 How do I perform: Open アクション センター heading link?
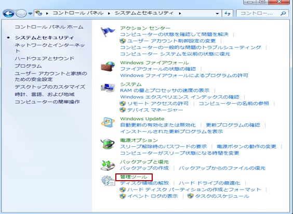[x=145, y=28]
